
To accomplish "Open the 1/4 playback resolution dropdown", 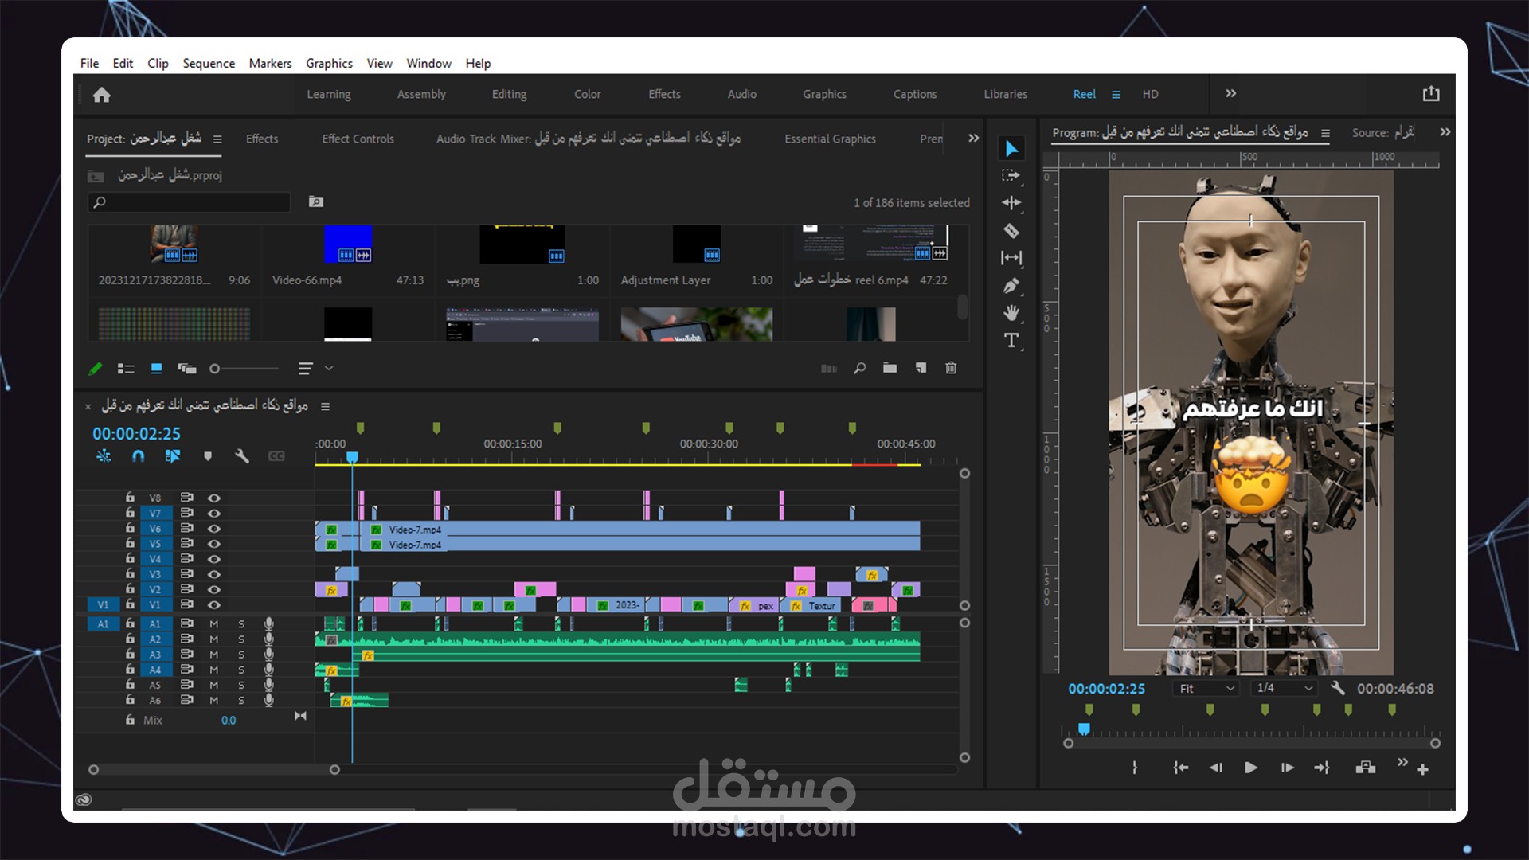I will 1284,689.
